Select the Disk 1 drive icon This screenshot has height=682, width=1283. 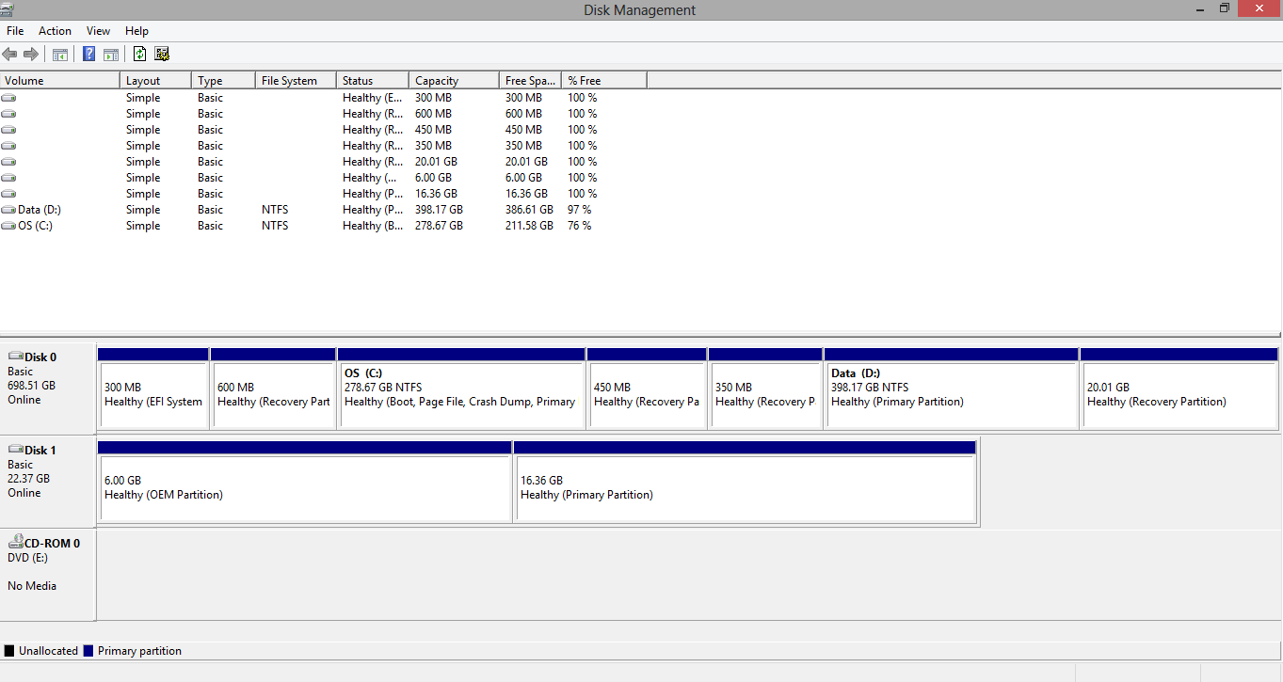(15, 448)
